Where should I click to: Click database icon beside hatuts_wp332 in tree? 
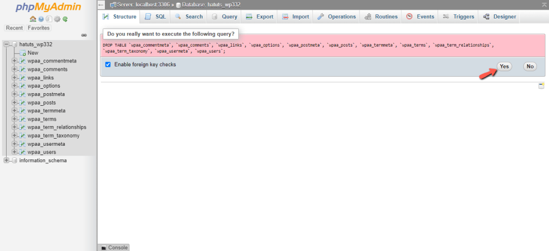[14, 44]
